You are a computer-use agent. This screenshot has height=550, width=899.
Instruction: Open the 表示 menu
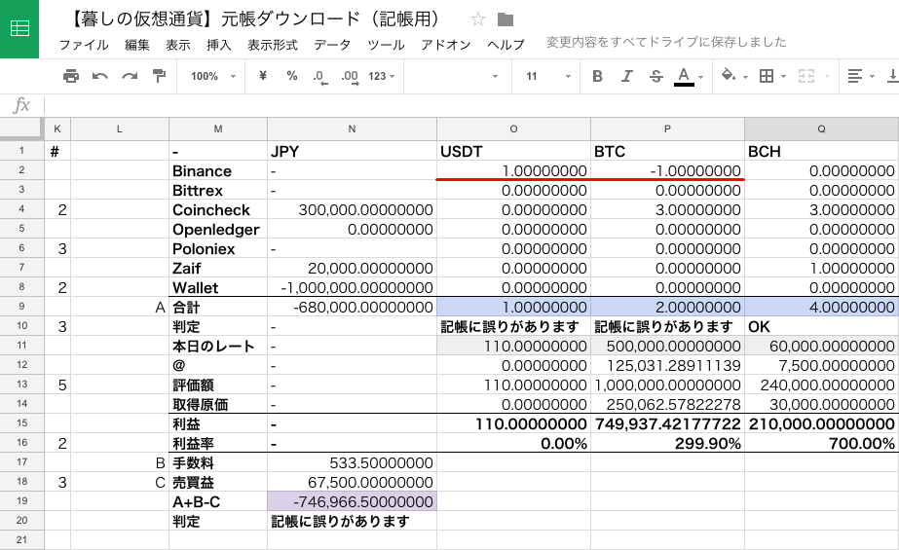tap(177, 45)
